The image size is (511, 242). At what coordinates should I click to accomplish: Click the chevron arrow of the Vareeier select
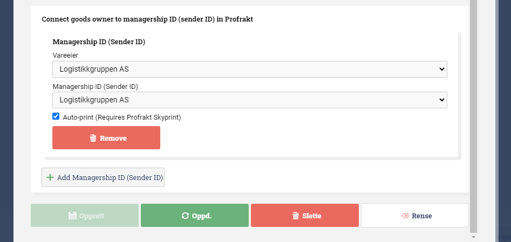[x=441, y=69]
